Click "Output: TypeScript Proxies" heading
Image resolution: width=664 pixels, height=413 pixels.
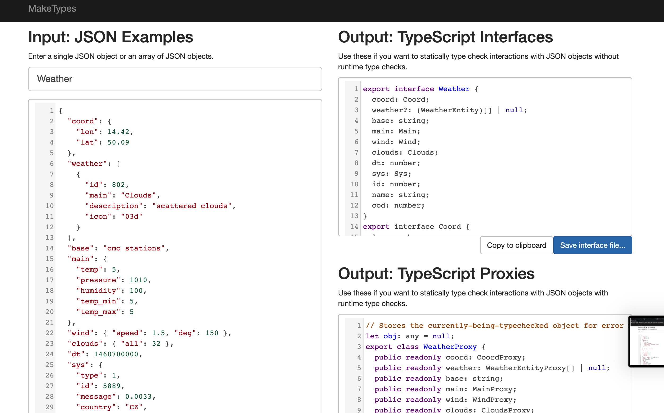click(436, 274)
